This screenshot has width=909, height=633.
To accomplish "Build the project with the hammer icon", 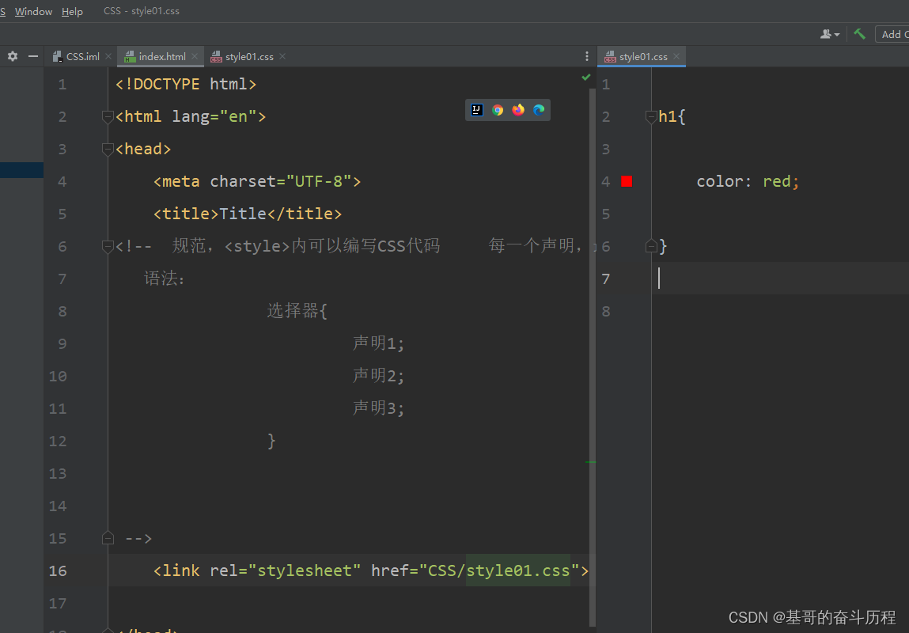I will pos(859,34).
